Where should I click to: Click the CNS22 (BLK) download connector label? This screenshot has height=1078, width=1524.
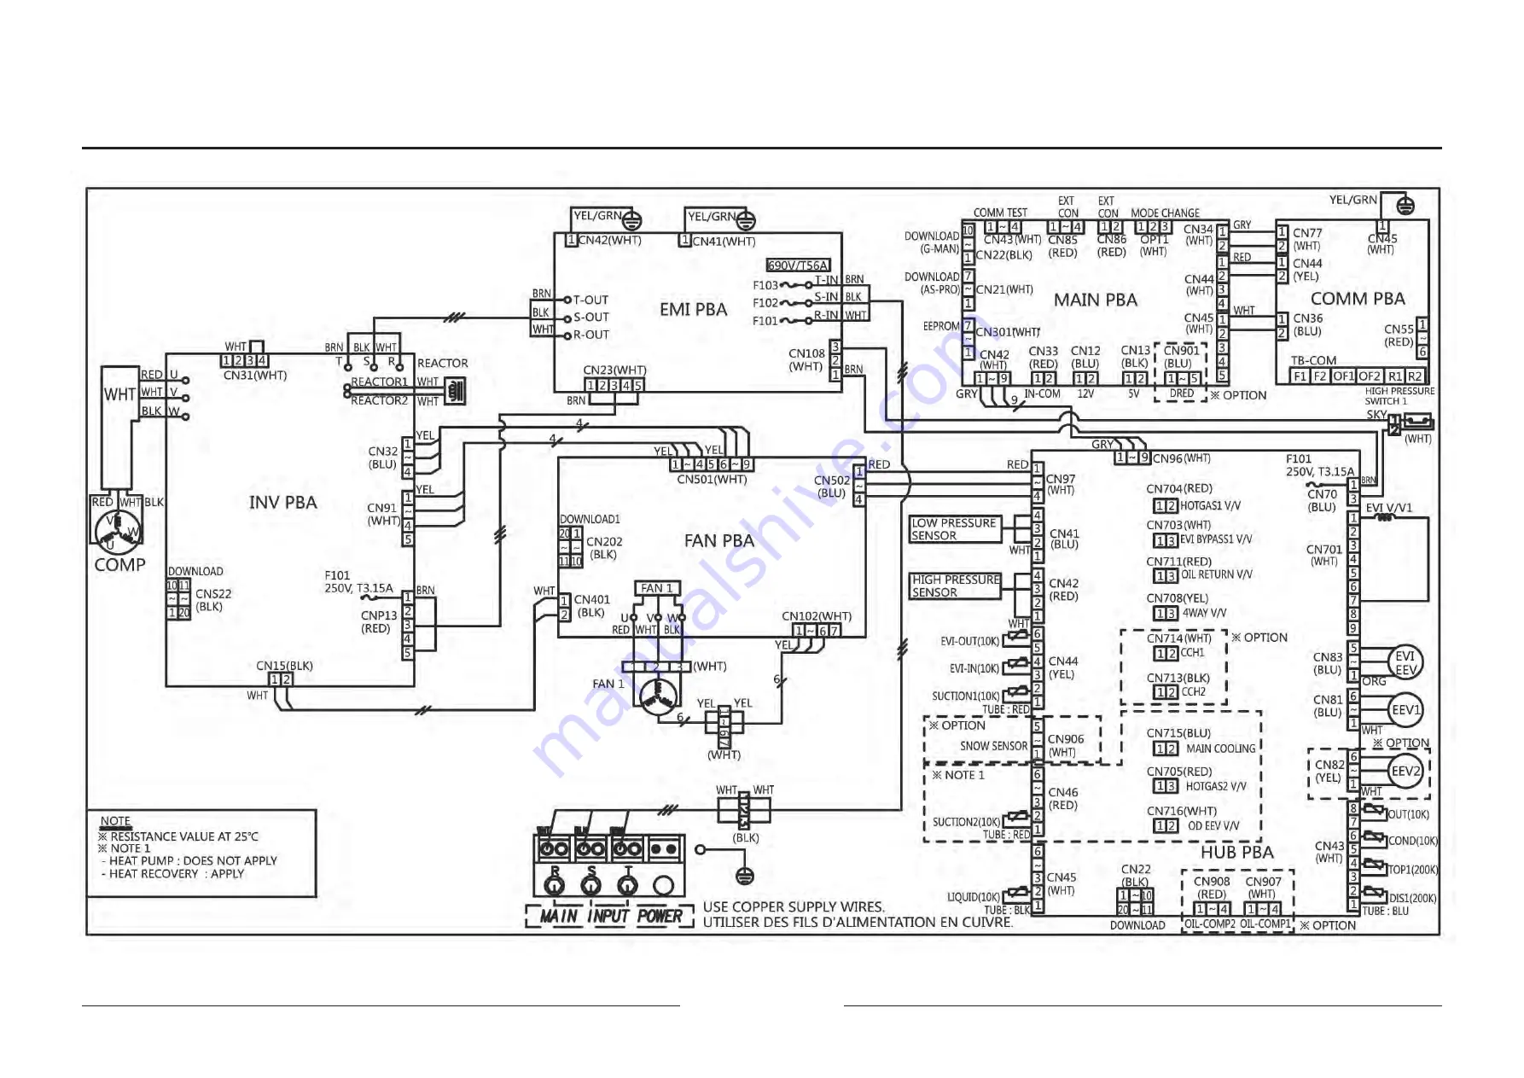tap(212, 600)
